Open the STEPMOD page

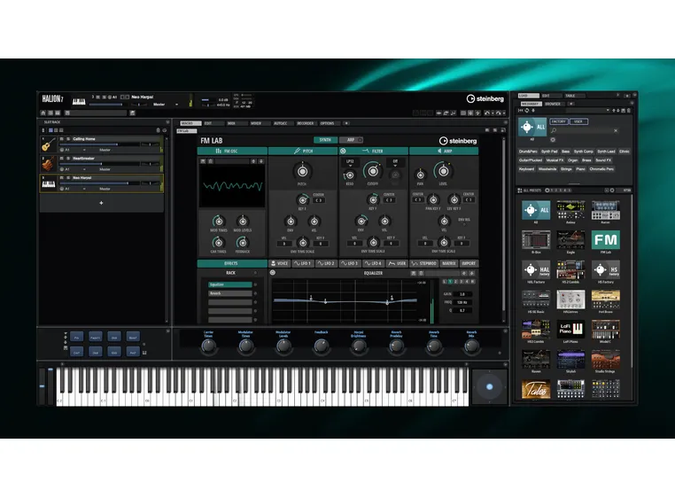pos(424,263)
